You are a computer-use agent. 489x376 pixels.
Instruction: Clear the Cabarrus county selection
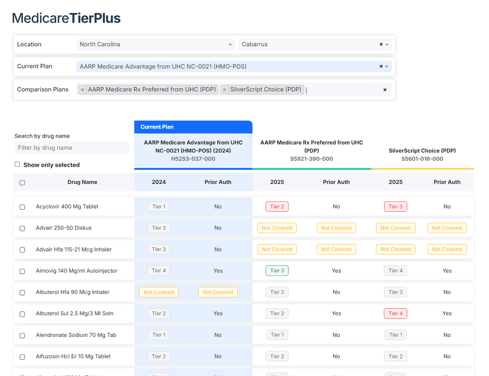(x=381, y=44)
